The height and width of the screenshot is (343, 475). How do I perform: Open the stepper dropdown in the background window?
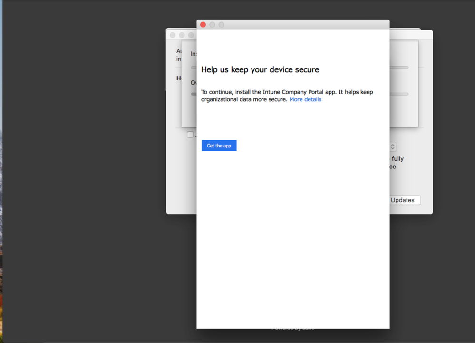393,147
